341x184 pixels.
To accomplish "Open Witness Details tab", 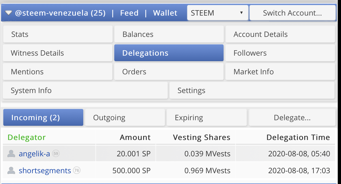I will pos(58,53).
